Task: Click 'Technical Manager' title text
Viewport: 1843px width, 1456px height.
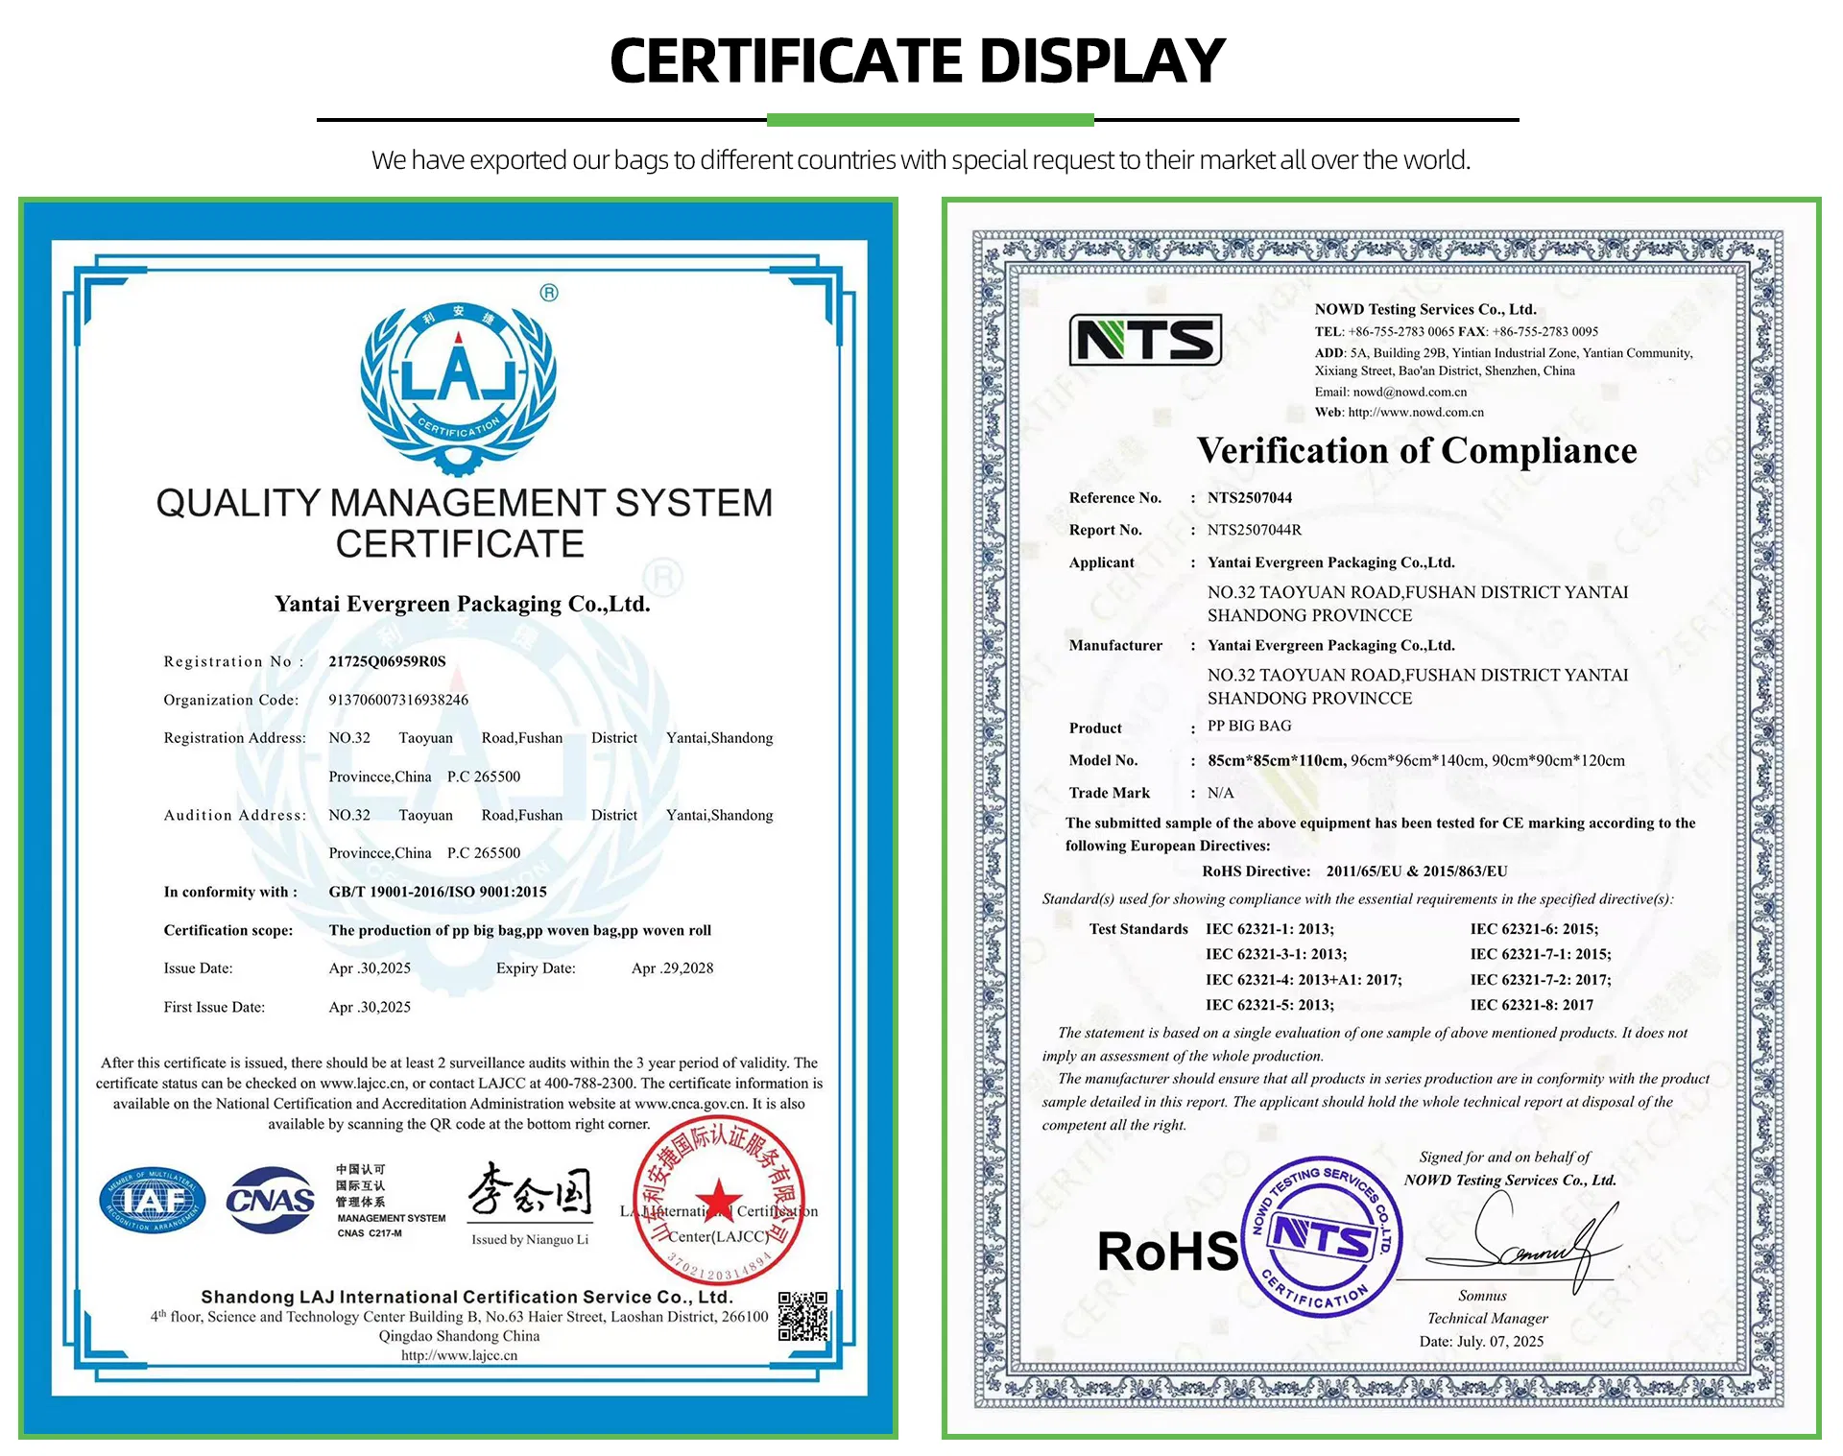Action: 1488,1319
